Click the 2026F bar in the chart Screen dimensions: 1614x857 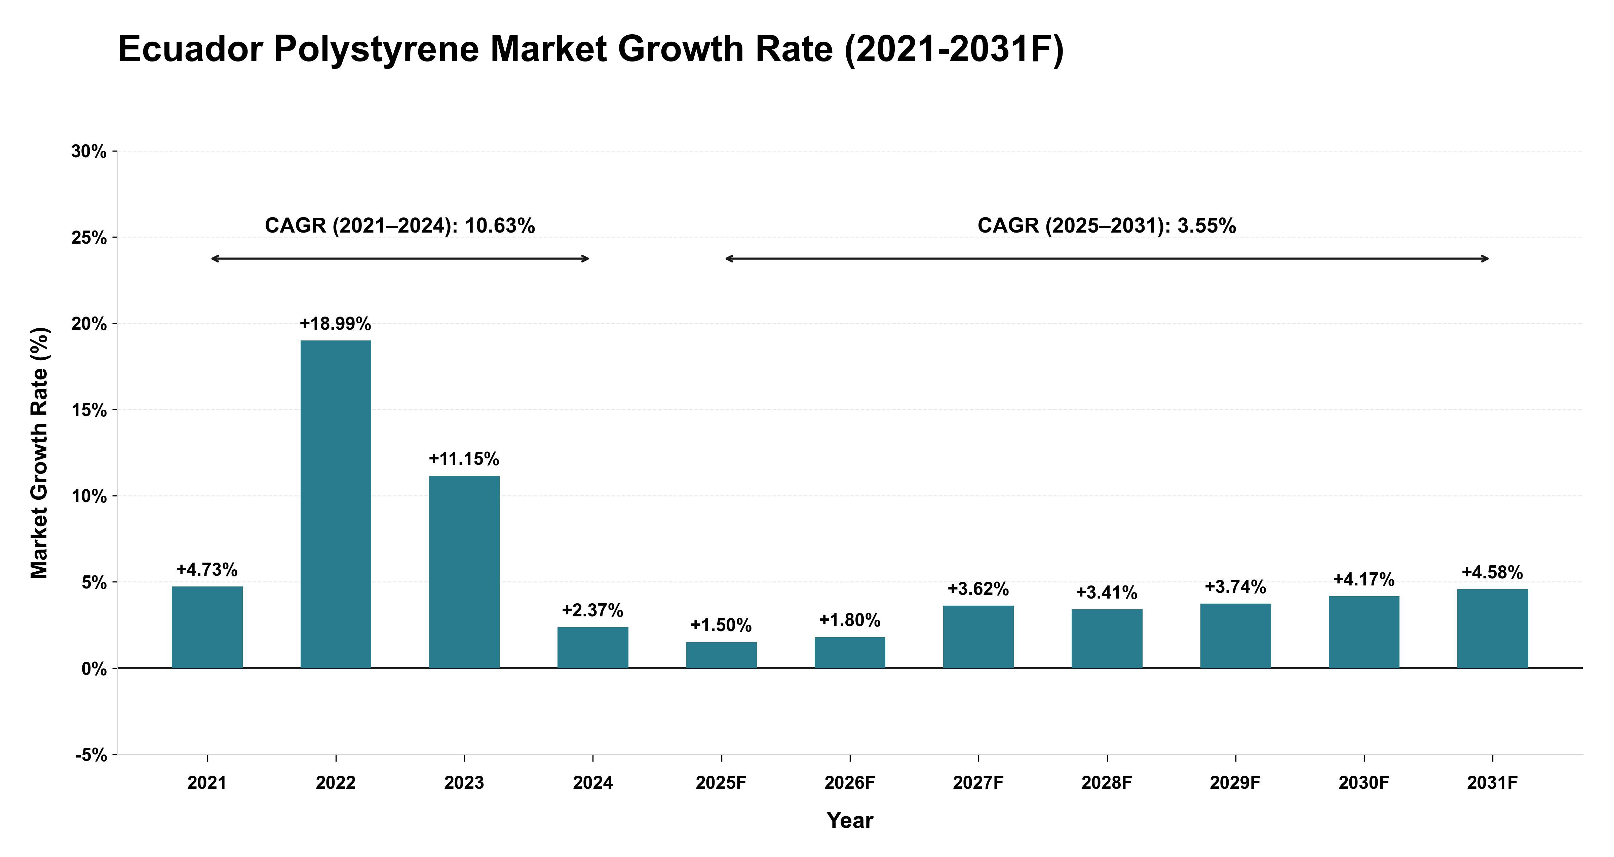click(850, 653)
